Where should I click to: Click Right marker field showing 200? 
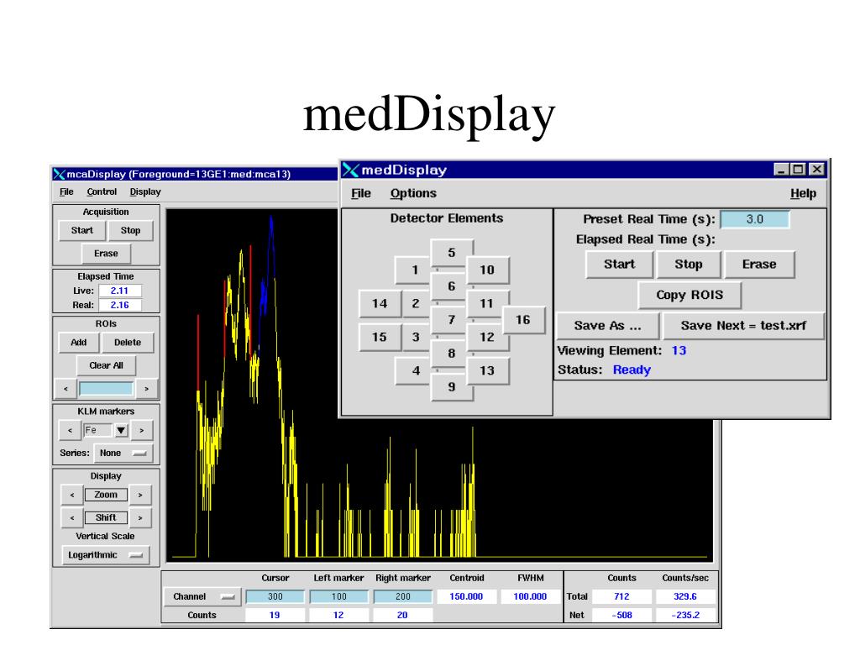(403, 597)
